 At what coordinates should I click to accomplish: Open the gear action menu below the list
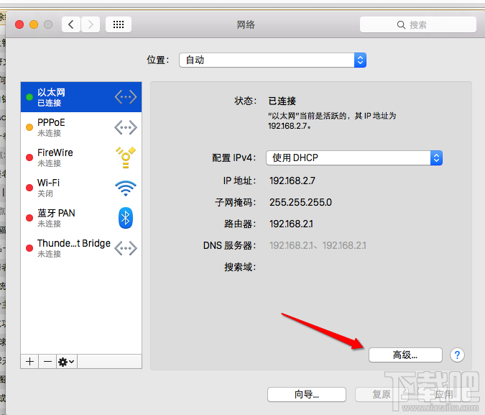pyautogui.click(x=67, y=362)
